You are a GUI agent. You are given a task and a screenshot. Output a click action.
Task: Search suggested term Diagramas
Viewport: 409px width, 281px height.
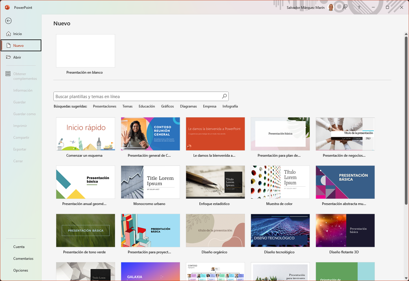tap(188, 106)
